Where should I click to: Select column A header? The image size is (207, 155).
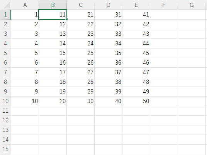(25, 5)
